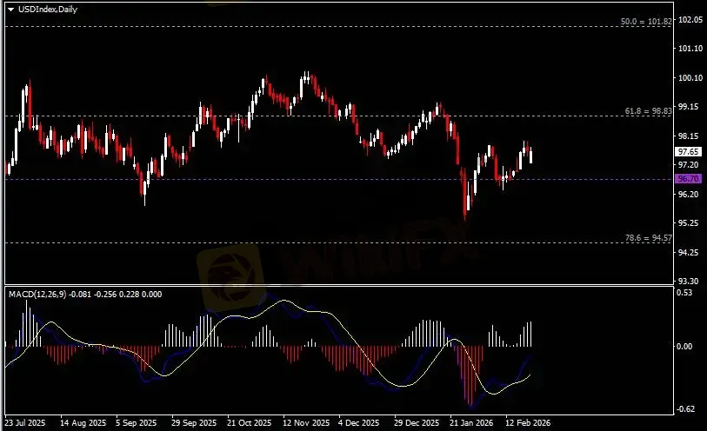
Task: Click the 12 Feb 2026 date marker
Action: point(528,423)
